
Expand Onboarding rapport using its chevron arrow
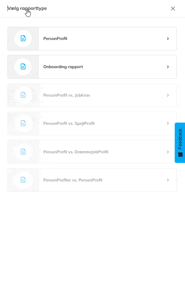168,67
